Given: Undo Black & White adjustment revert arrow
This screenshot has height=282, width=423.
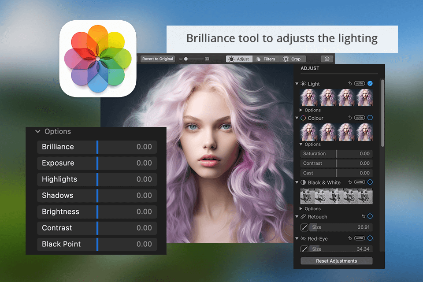Looking at the screenshot, I should coord(350,182).
